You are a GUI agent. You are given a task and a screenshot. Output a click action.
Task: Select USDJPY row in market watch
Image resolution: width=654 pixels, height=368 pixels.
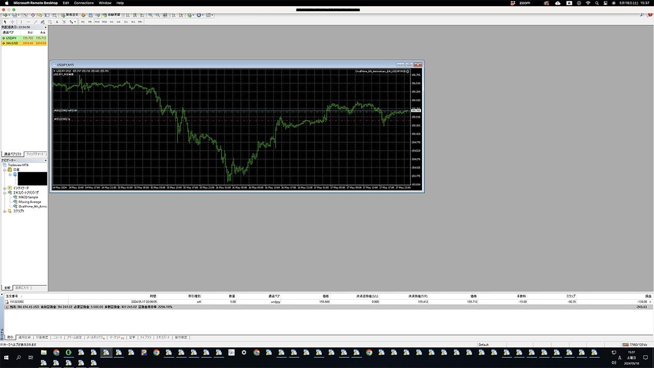point(24,38)
